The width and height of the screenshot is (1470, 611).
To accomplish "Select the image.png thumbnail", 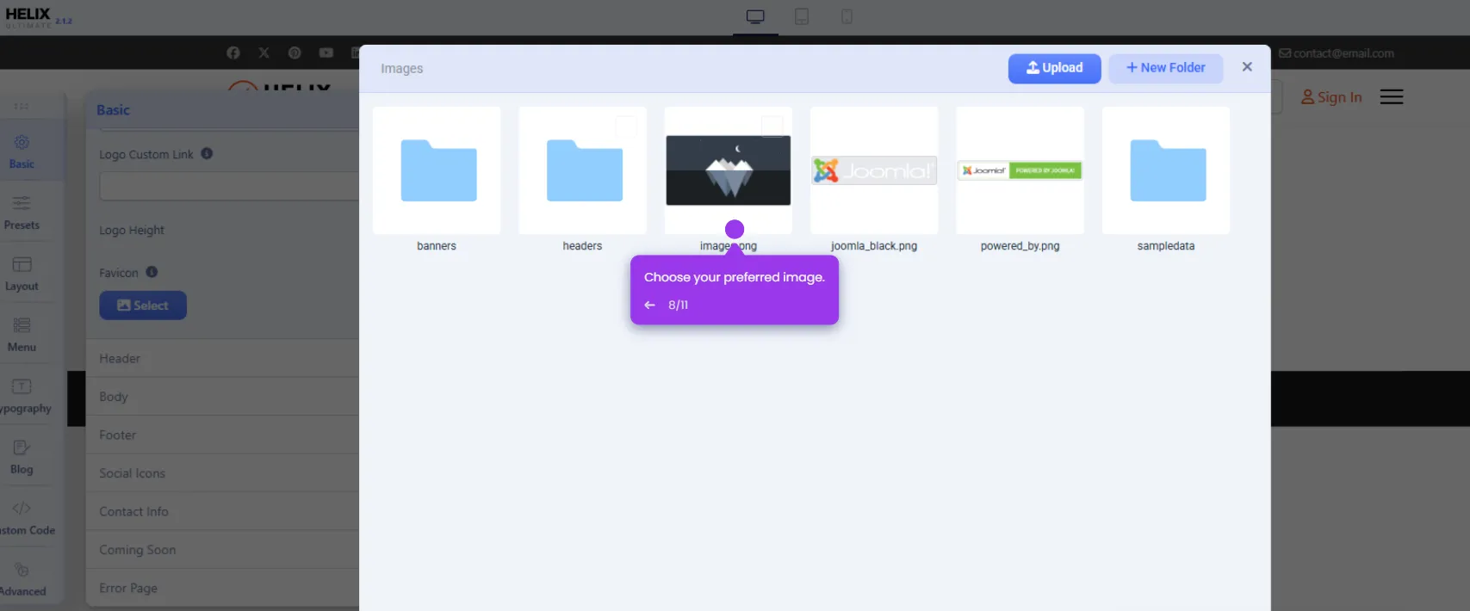I will pos(729,170).
